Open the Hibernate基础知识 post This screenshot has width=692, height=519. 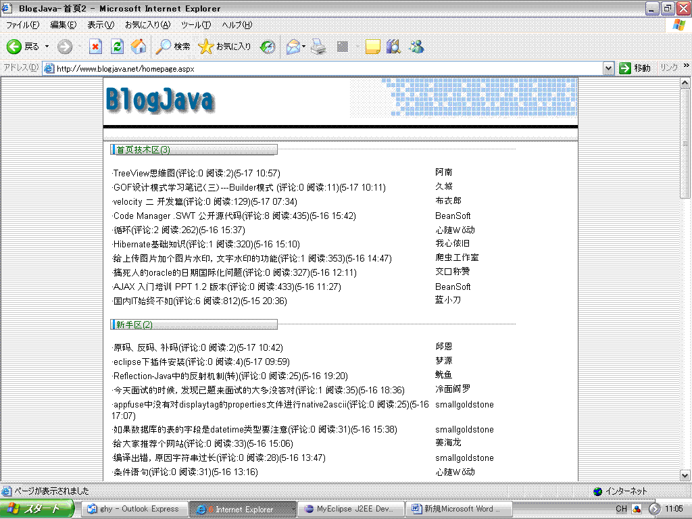tap(206, 244)
